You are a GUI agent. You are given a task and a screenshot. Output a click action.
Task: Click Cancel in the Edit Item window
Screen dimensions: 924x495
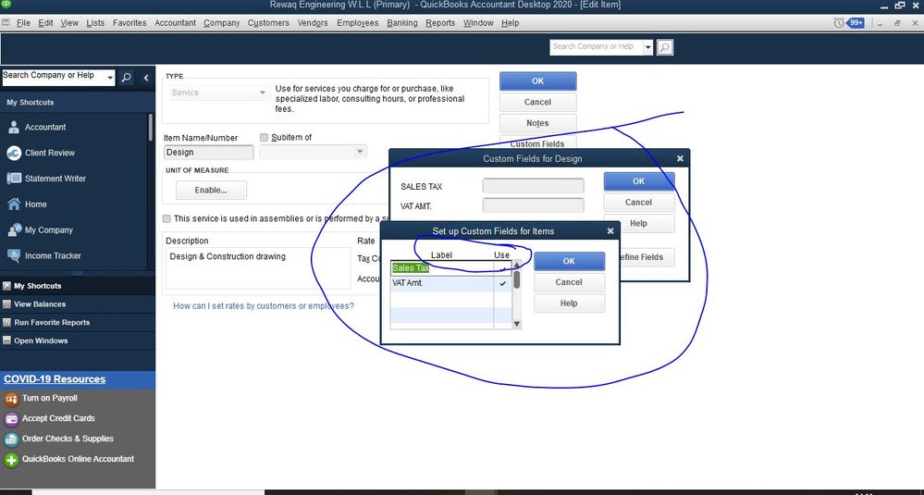(537, 102)
